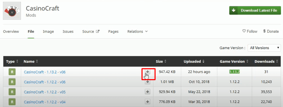Select the File tab
This screenshot has width=283, height=107.
[x=31, y=32]
